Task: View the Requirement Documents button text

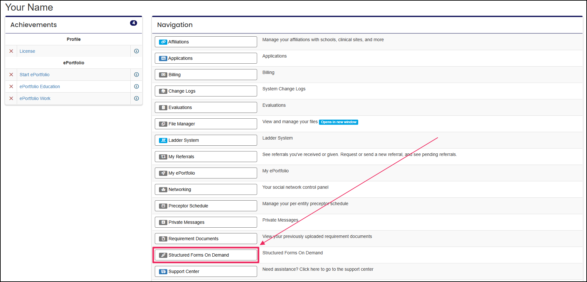Action: tap(193, 239)
